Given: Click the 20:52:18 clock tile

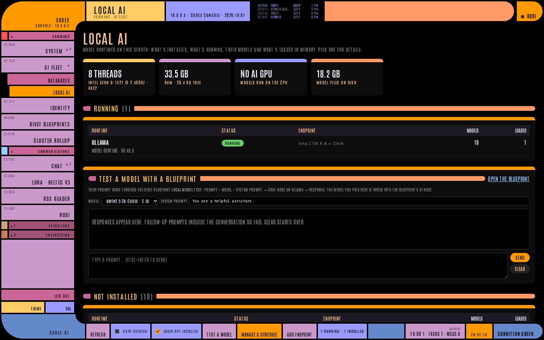Looking at the screenshot, I should 479,331.
